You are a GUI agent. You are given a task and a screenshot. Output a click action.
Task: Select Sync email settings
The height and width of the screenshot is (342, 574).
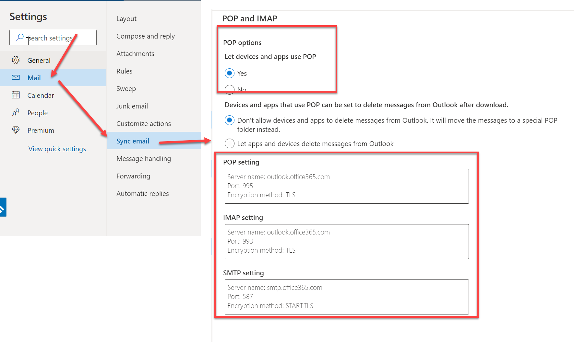154,141
